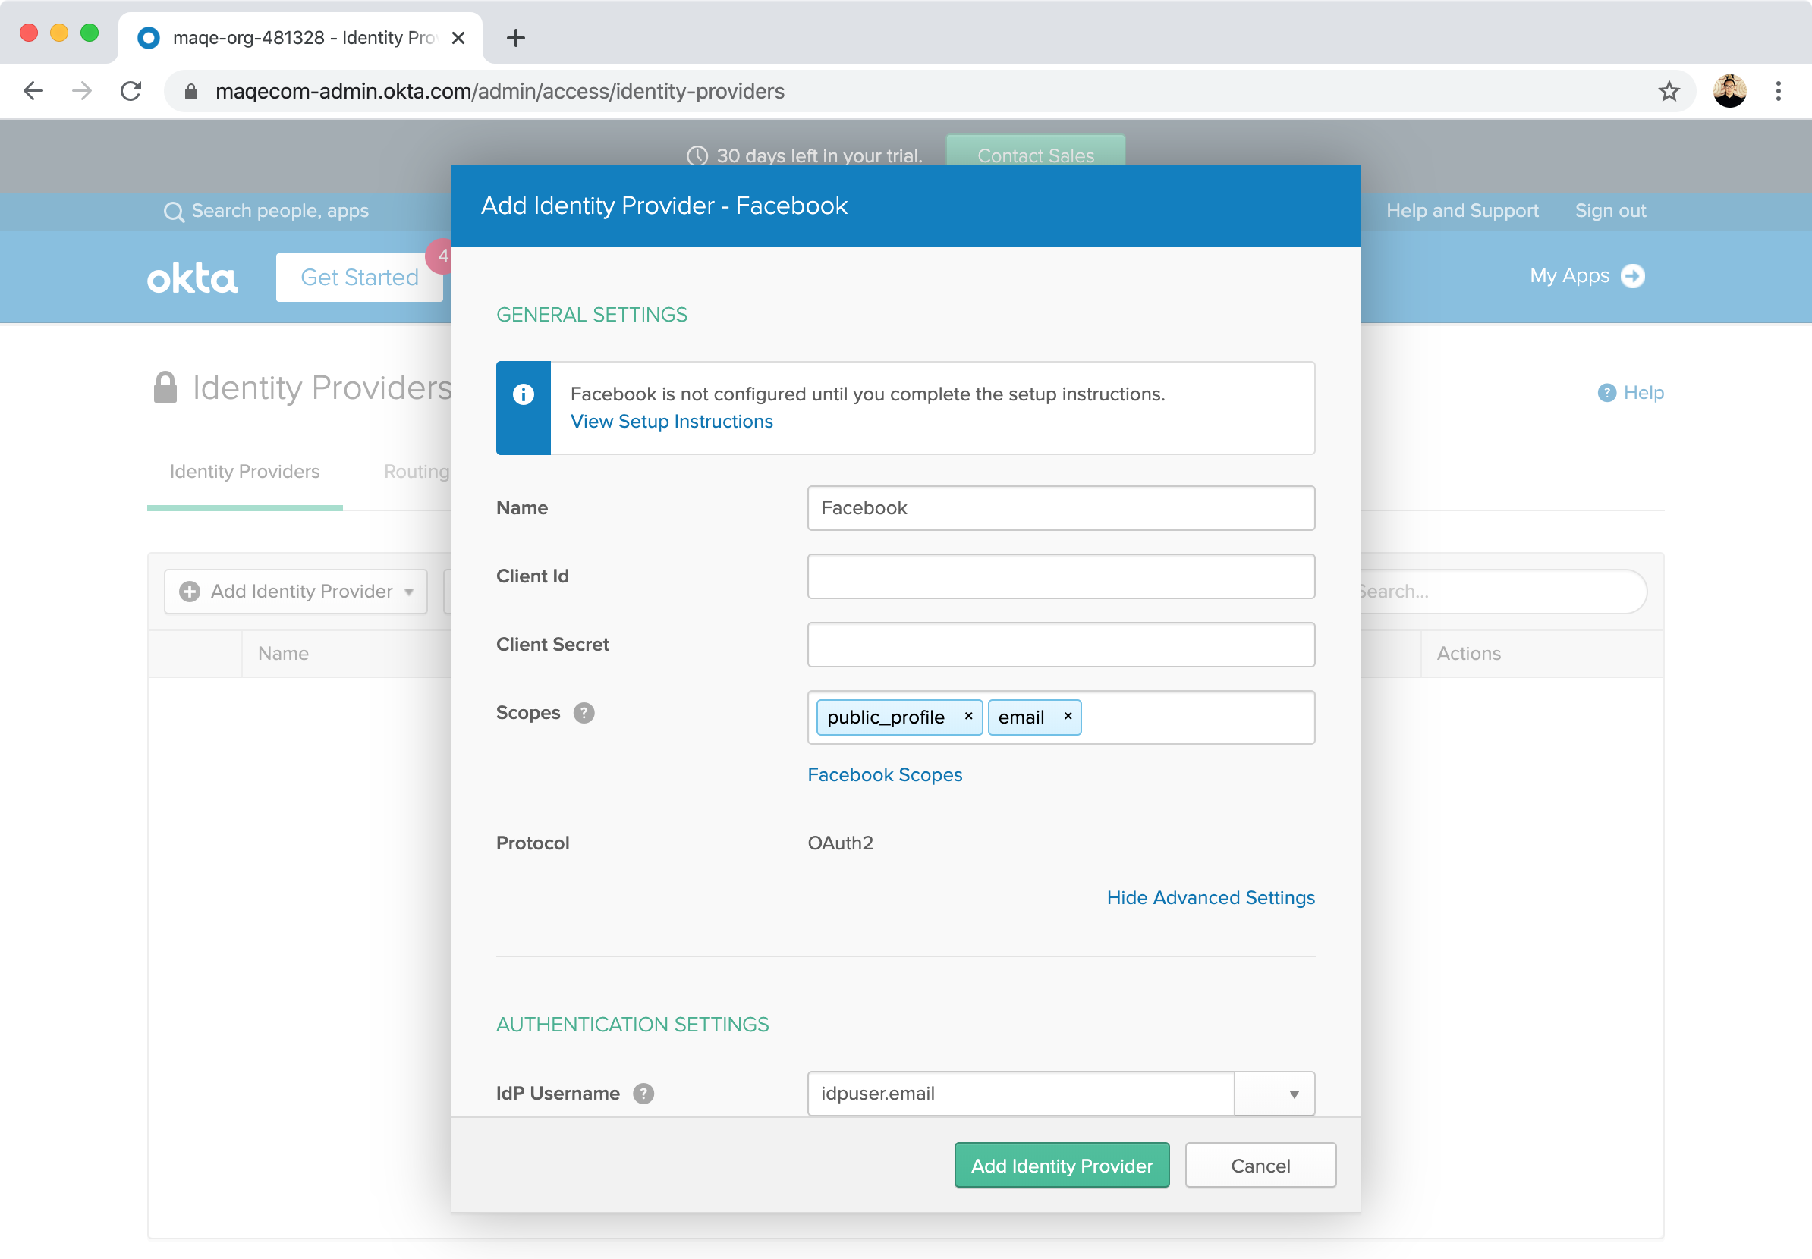Collapse with Hide Advanced Settings
The image size is (1812, 1259).
[1210, 898]
